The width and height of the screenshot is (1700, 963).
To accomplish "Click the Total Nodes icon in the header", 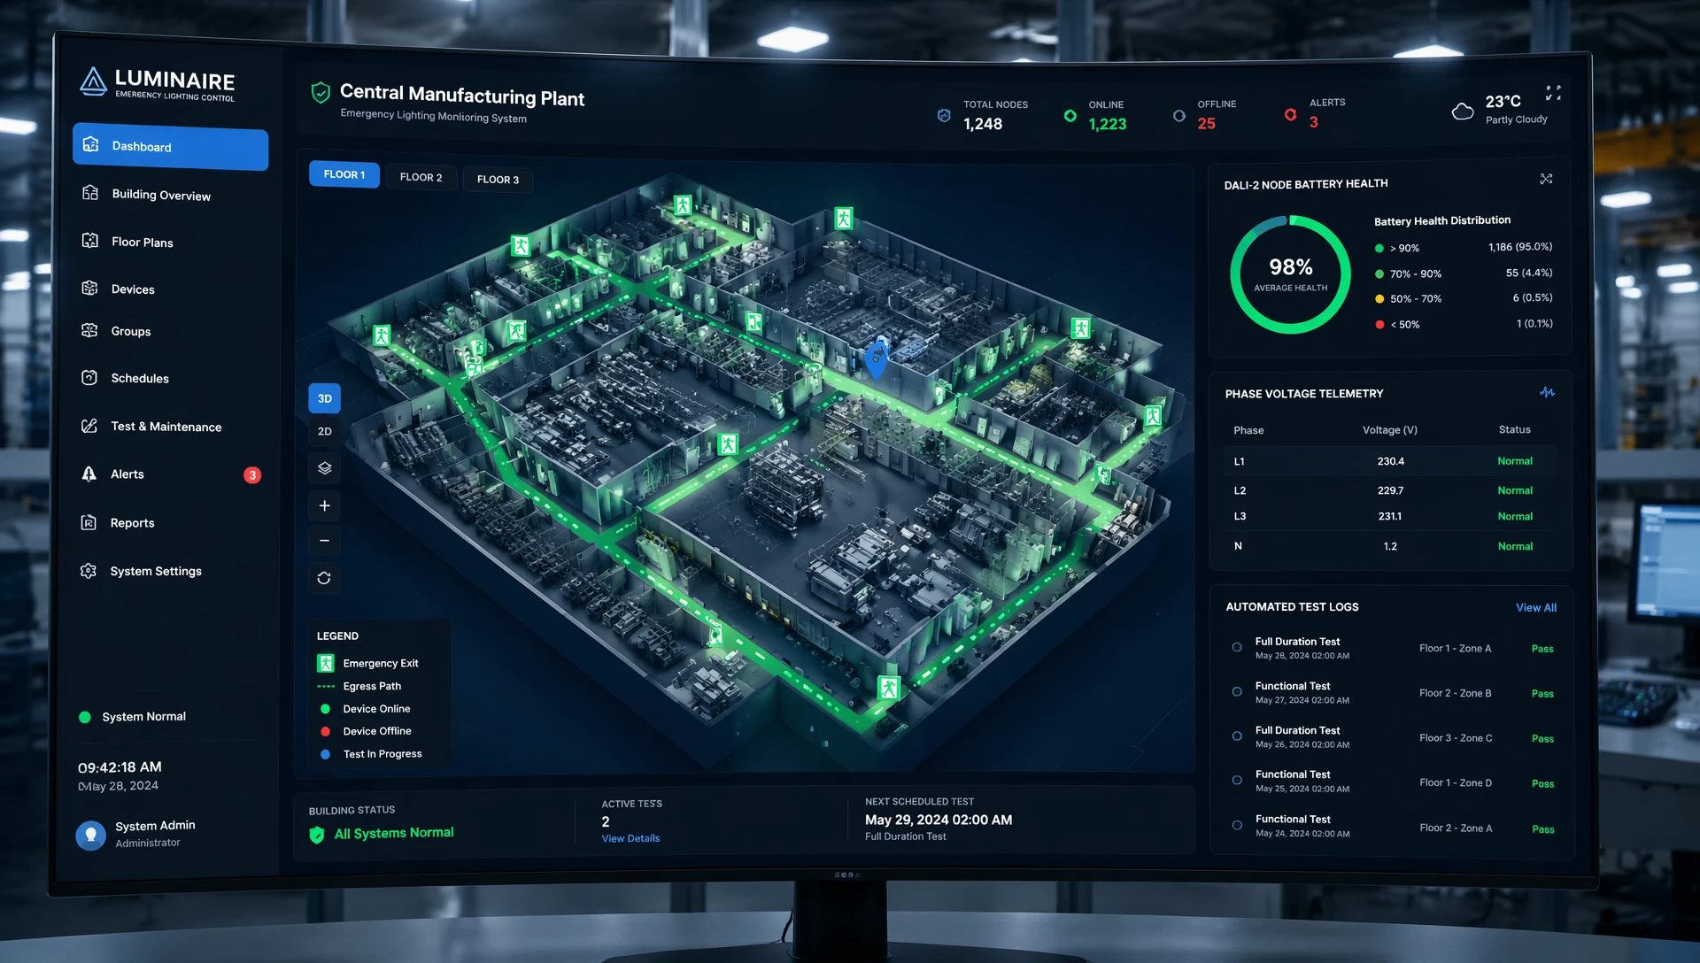I will (944, 115).
